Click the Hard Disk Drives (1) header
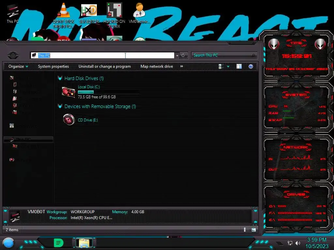The image size is (334, 250). point(84,78)
